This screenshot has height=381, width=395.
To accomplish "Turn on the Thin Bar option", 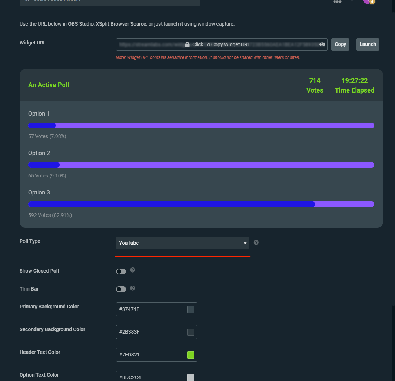I will [x=121, y=289].
